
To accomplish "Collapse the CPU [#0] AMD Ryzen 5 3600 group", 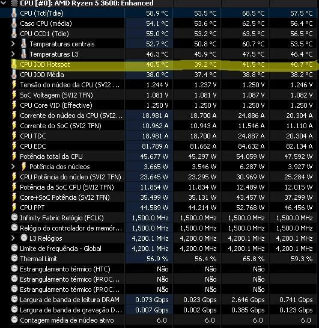I will click(4, 2).
